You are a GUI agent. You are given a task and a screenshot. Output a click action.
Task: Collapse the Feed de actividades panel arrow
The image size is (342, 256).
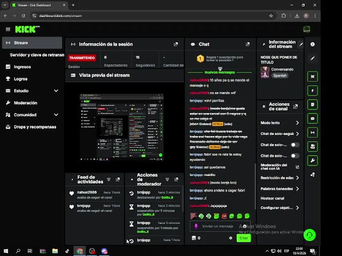pyautogui.click(x=72, y=179)
